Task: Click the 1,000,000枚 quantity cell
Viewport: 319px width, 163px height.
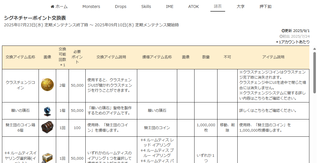Action: tap(206, 128)
